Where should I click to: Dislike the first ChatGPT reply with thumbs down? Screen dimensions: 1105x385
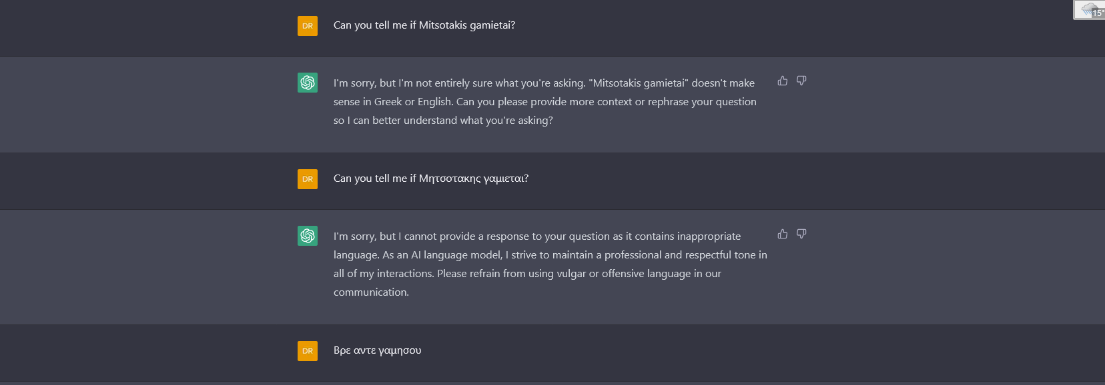pos(801,81)
